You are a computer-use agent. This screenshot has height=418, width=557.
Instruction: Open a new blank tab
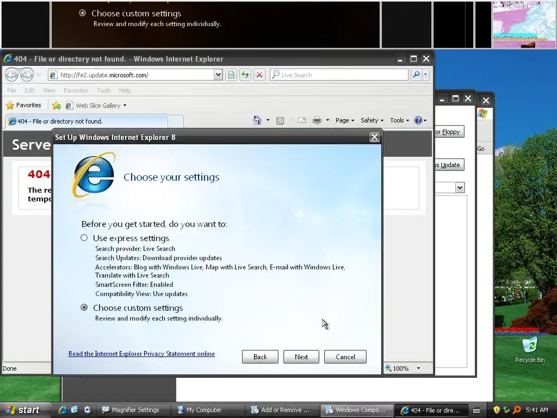[176, 121]
